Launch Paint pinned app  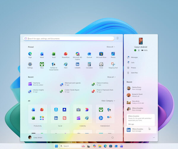pyautogui.click(x=66, y=65)
